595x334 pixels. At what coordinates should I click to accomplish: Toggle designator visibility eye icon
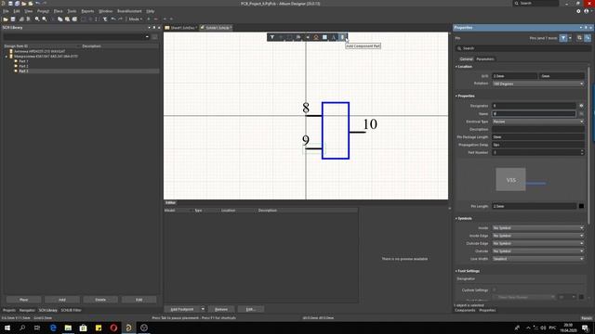pyautogui.click(x=581, y=106)
